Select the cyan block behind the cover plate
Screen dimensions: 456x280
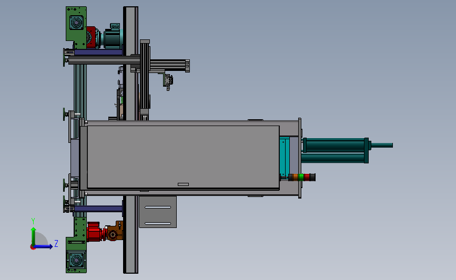[x=283, y=157]
